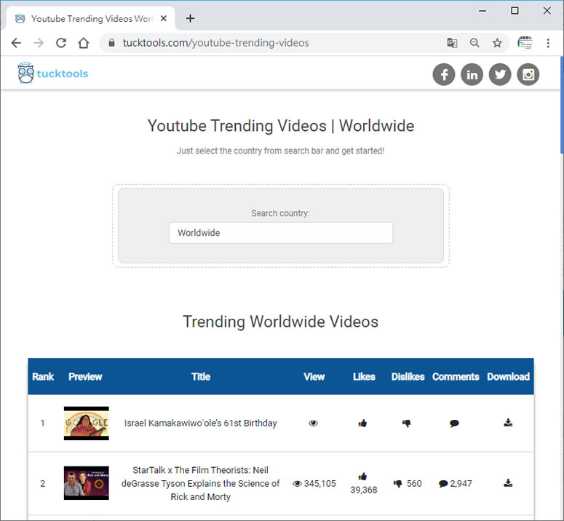Open tucktools Twitter icon

click(x=500, y=74)
